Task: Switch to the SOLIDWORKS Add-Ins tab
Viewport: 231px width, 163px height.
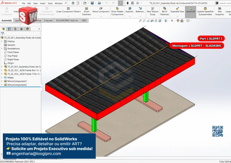Action: [67, 21]
